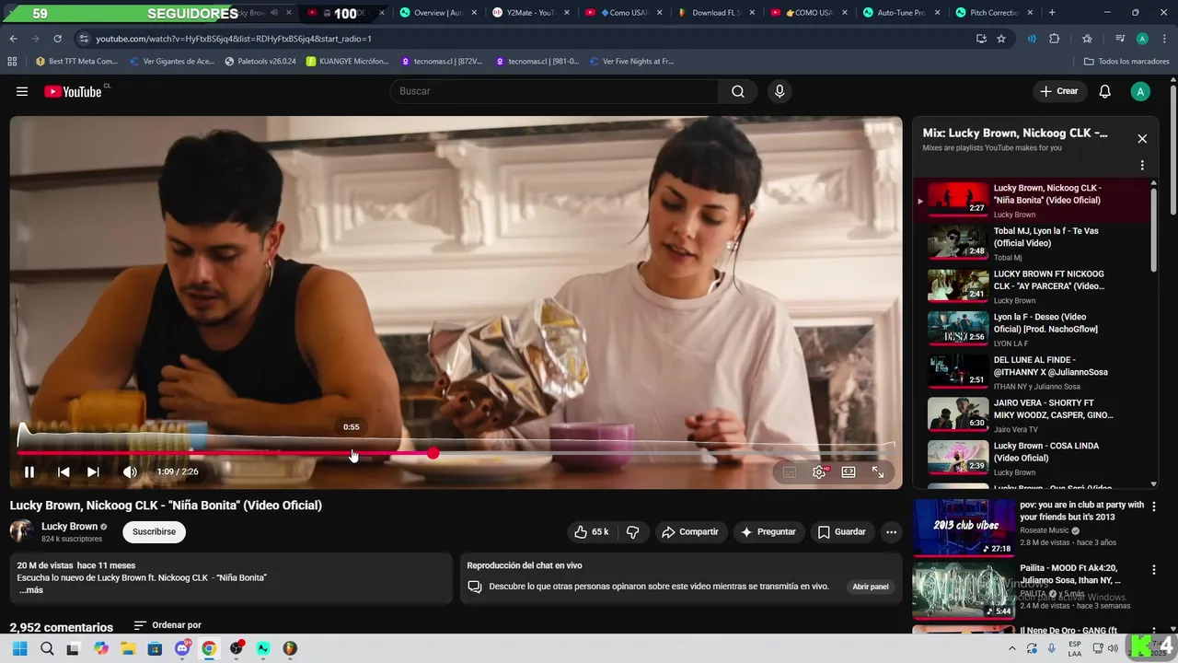This screenshot has height=663, width=1178.
Task: Go back in browser history
Action: (x=13, y=39)
